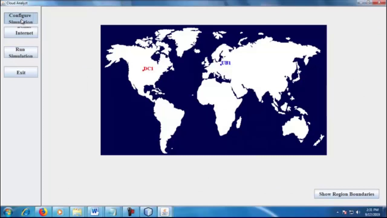Switch to Microsoft Word in the taskbar

(x=94, y=212)
